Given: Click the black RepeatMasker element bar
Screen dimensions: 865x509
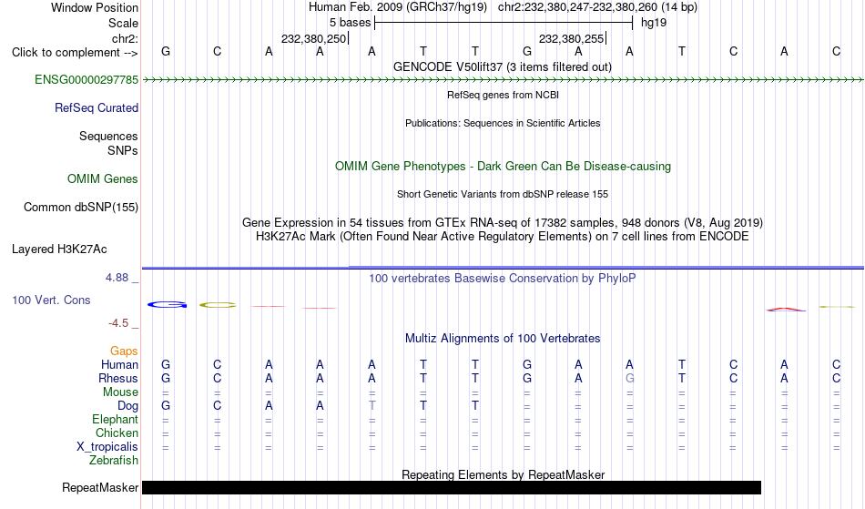Looking at the screenshot, I should tap(452, 487).
